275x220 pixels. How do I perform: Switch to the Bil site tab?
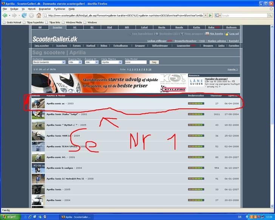[x=40, y=27]
